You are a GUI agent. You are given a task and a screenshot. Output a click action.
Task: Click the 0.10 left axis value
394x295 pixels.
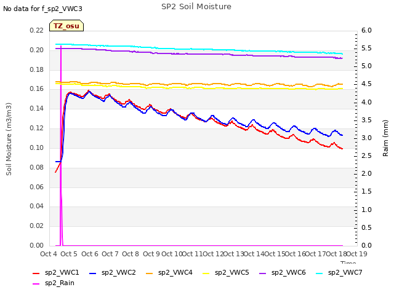click(x=37, y=147)
